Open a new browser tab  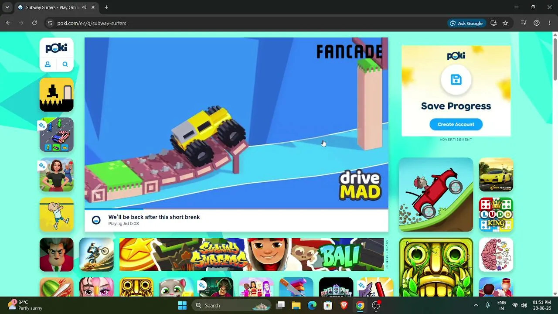[x=106, y=7]
